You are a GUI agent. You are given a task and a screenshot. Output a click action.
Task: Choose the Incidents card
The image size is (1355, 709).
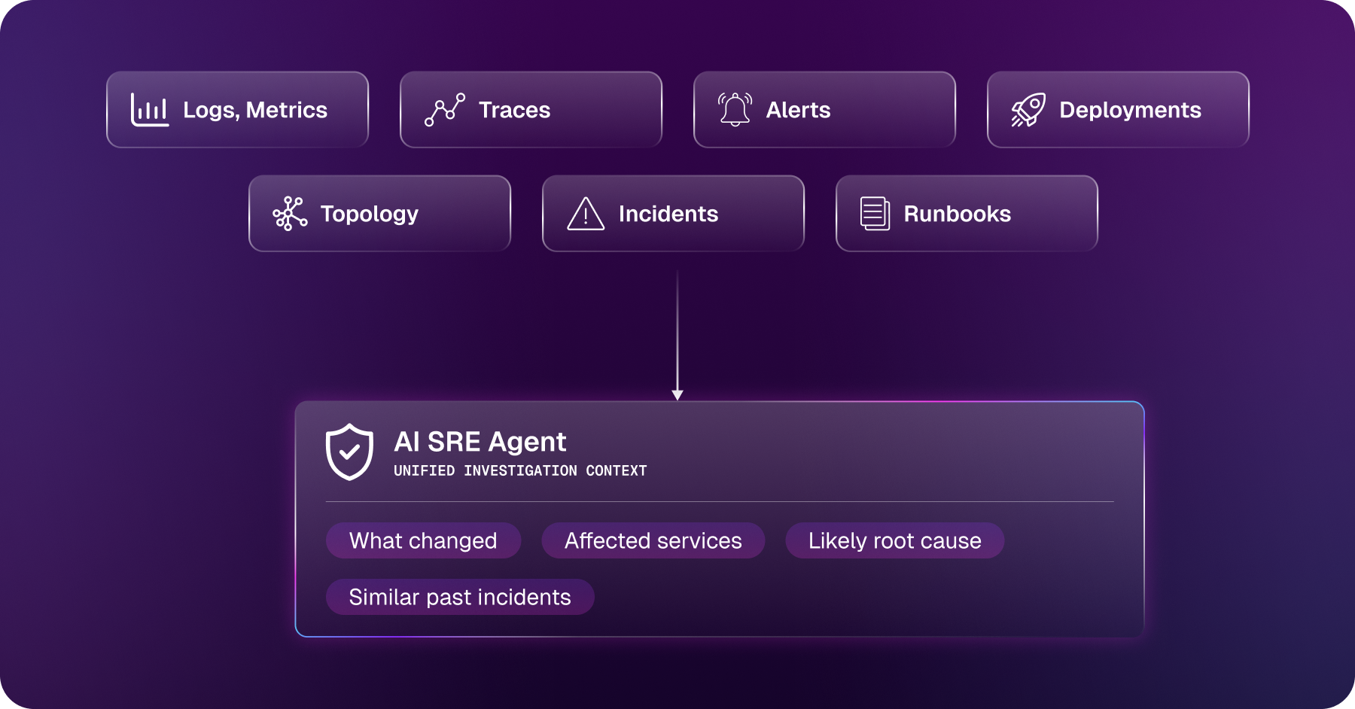click(x=673, y=214)
